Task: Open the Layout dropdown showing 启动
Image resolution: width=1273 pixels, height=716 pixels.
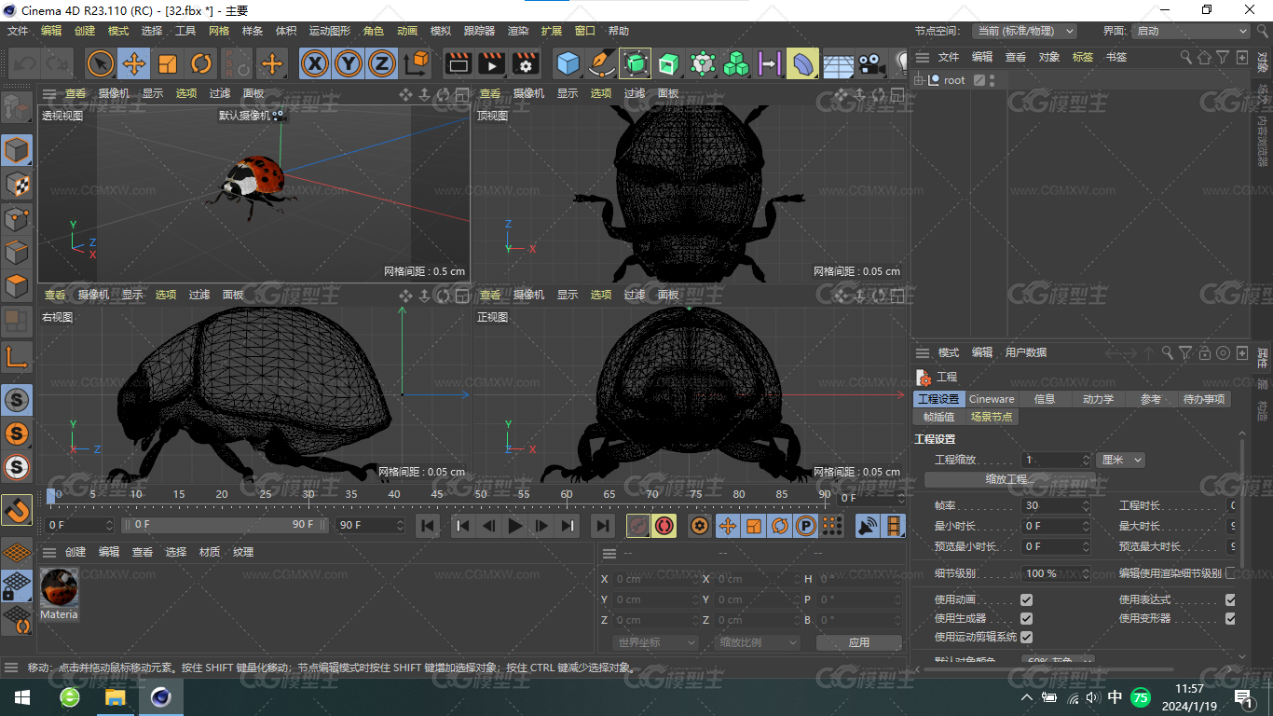Action: 1190,31
